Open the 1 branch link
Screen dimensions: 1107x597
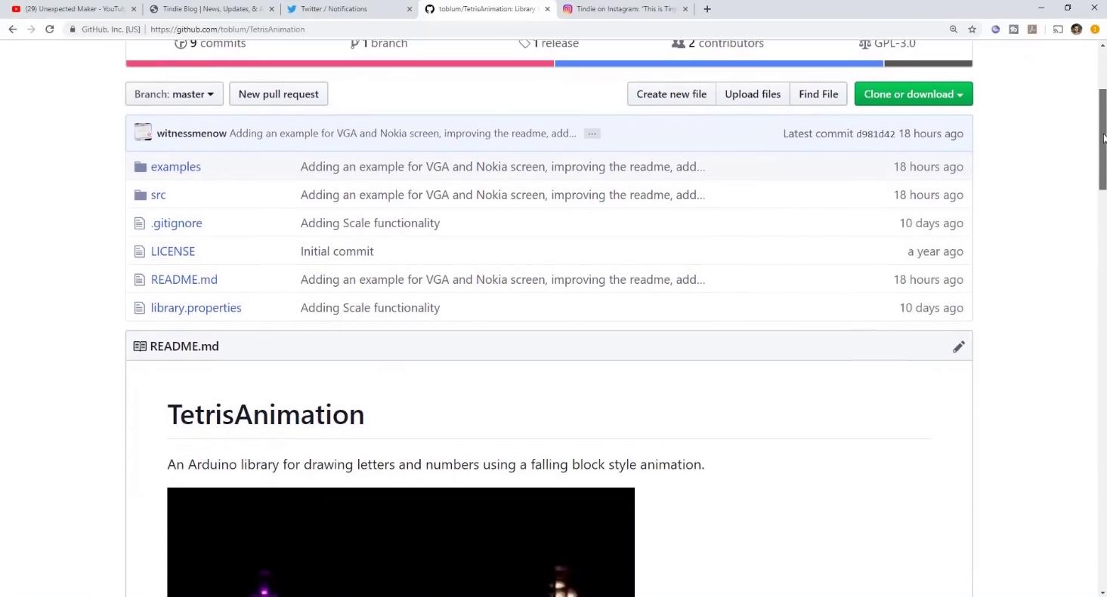click(x=379, y=43)
